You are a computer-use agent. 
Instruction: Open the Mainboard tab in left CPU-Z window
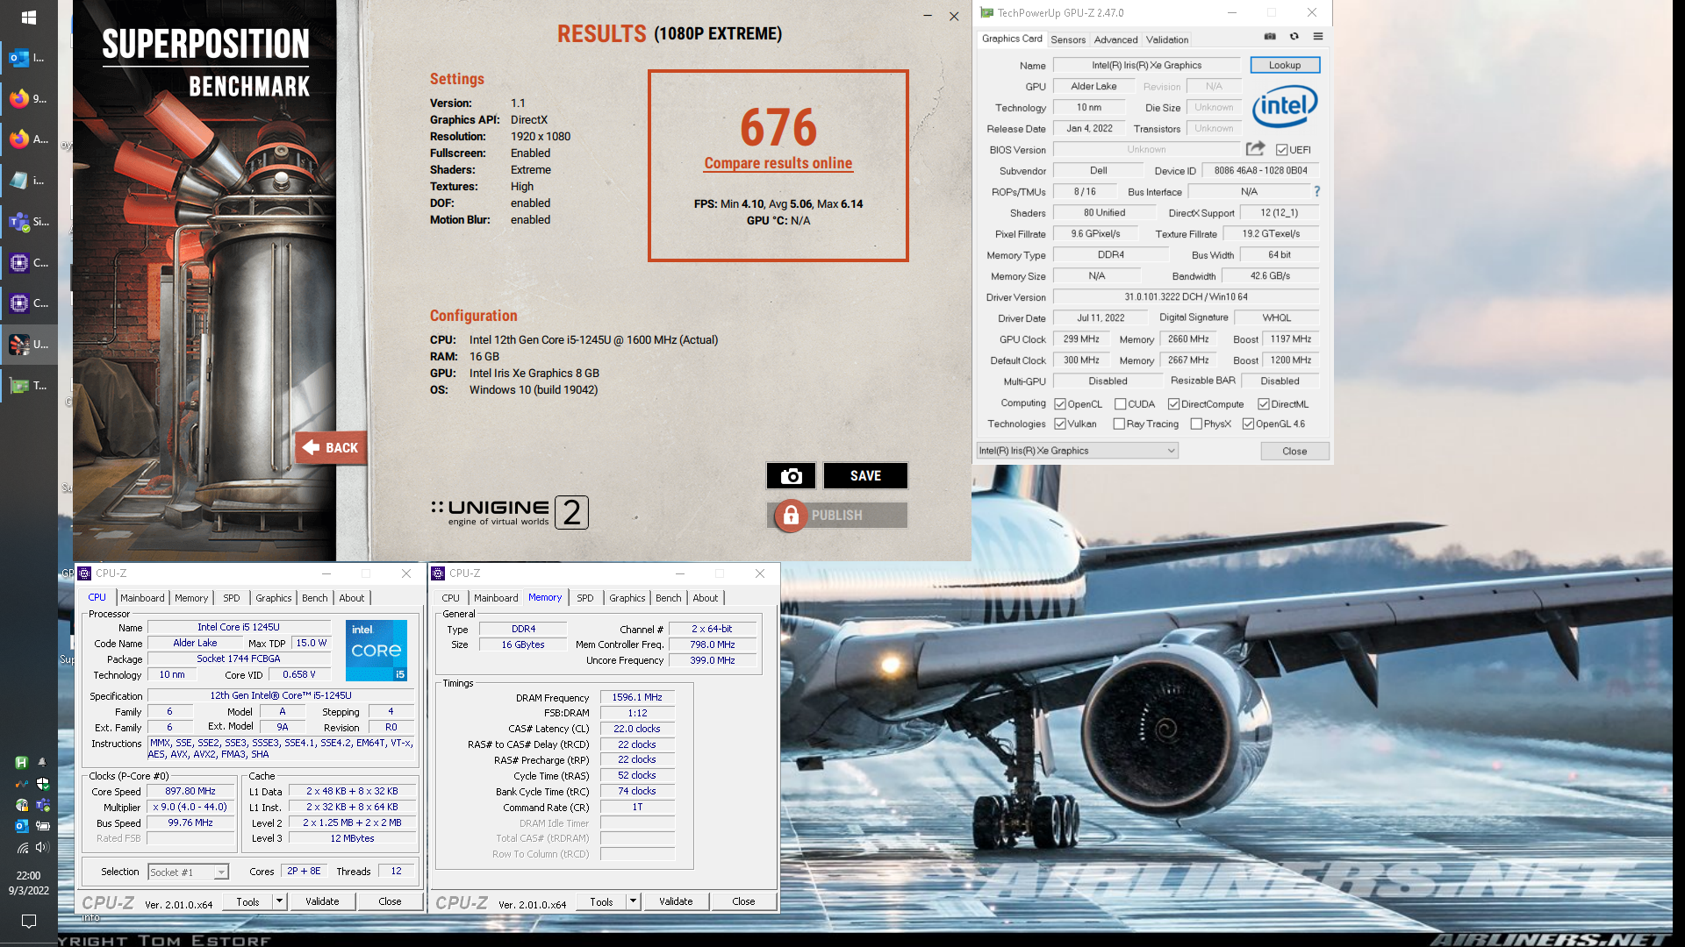pos(142,598)
